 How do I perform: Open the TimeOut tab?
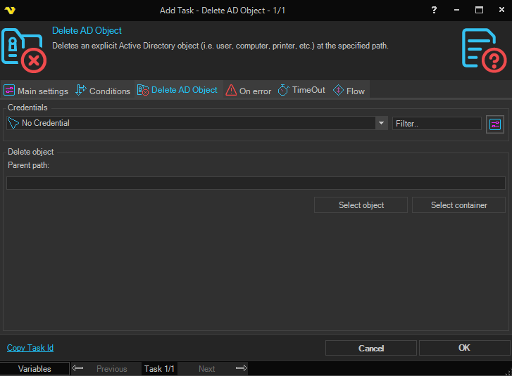[x=302, y=90]
